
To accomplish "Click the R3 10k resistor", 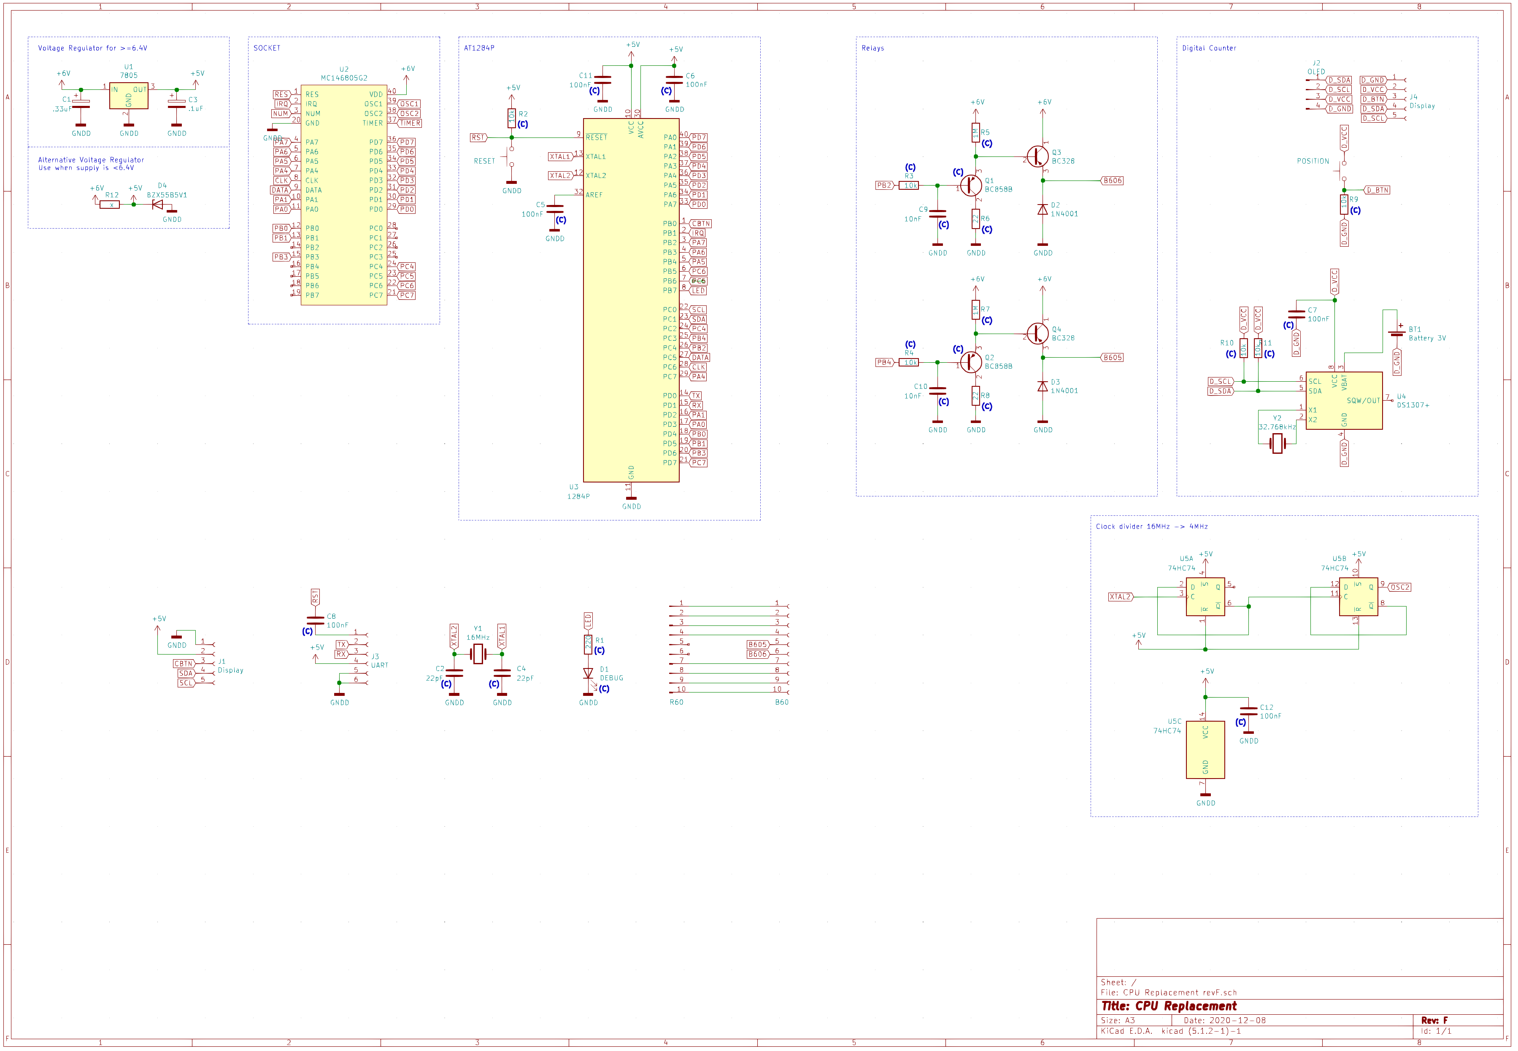I will tap(909, 186).
